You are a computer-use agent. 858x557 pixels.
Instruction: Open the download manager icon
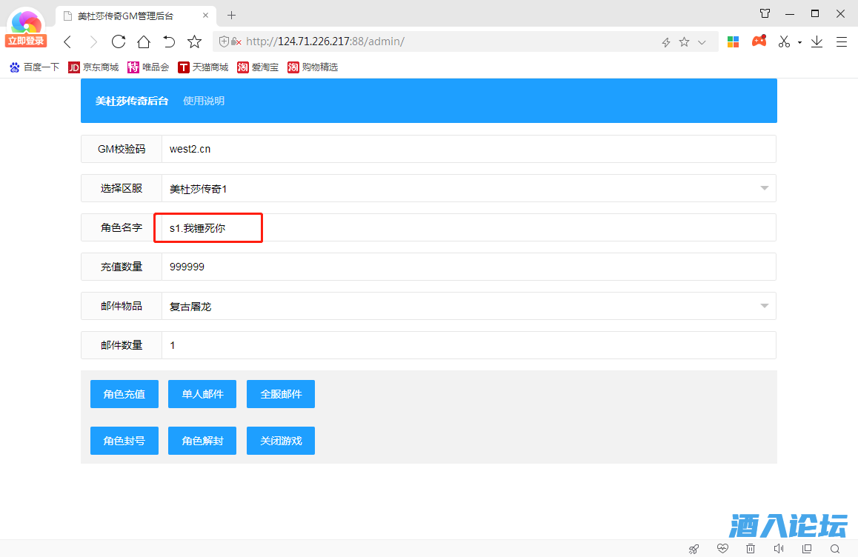[x=817, y=41]
